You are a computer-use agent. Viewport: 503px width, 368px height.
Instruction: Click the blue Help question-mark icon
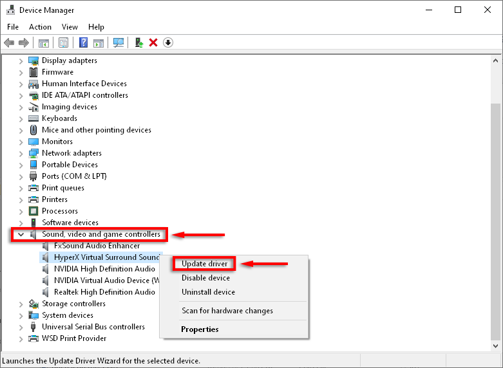point(83,42)
